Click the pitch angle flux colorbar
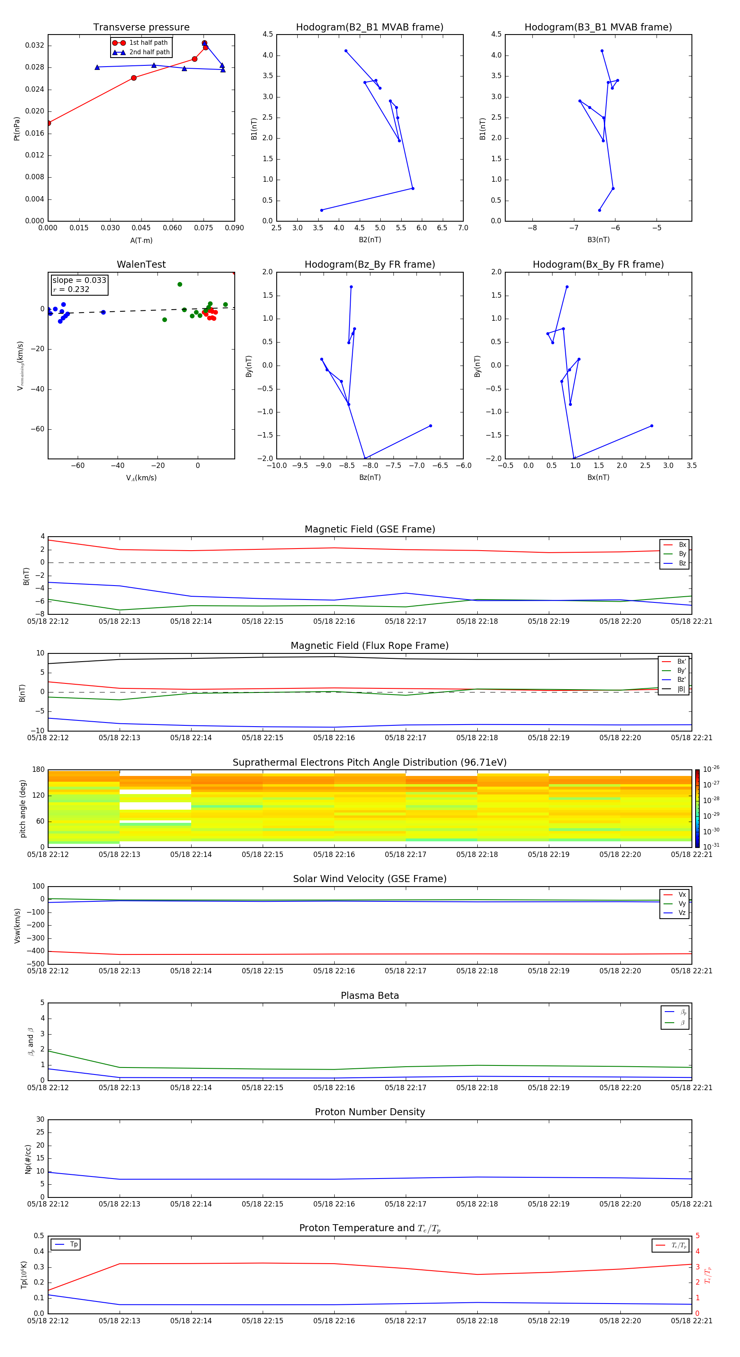 (x=697, y=808)
